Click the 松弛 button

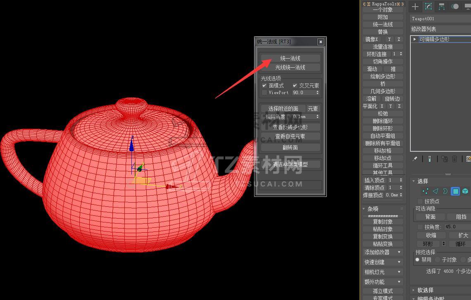(383, 113)
